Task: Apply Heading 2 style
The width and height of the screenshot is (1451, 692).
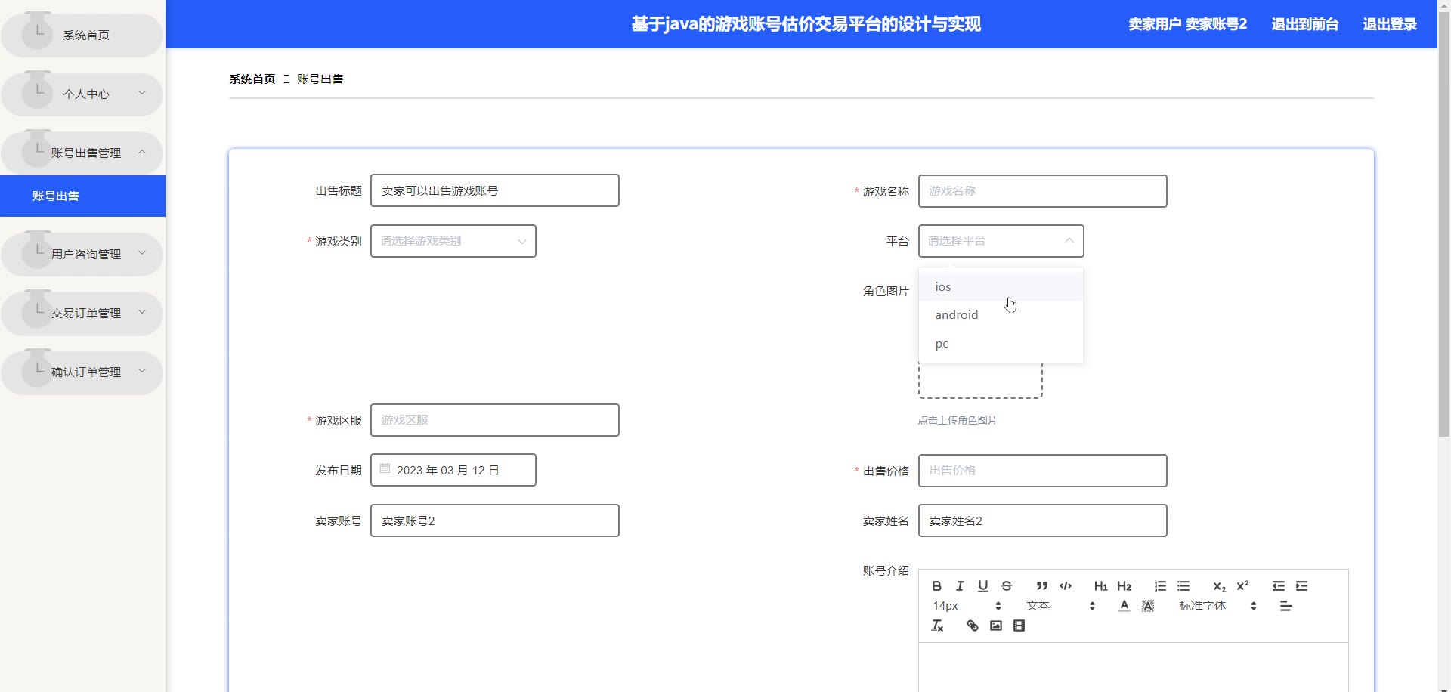Action: (1125, 586)
